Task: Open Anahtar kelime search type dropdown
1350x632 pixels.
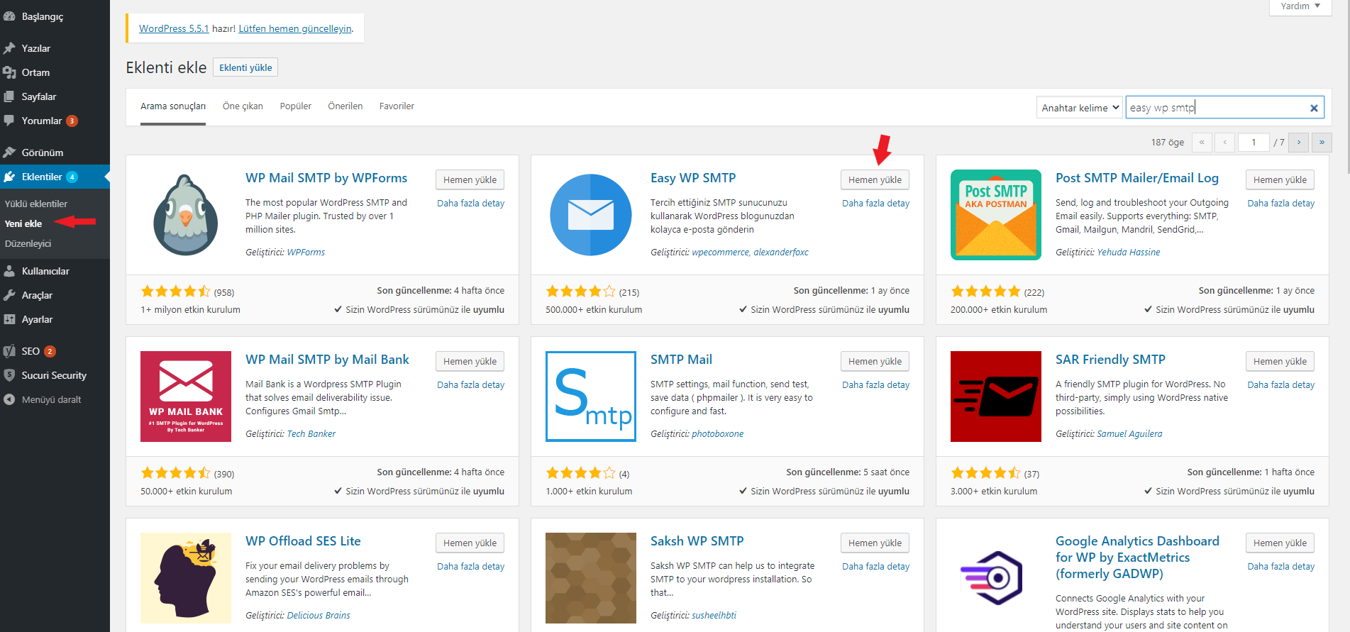Action: [1080, 108]
